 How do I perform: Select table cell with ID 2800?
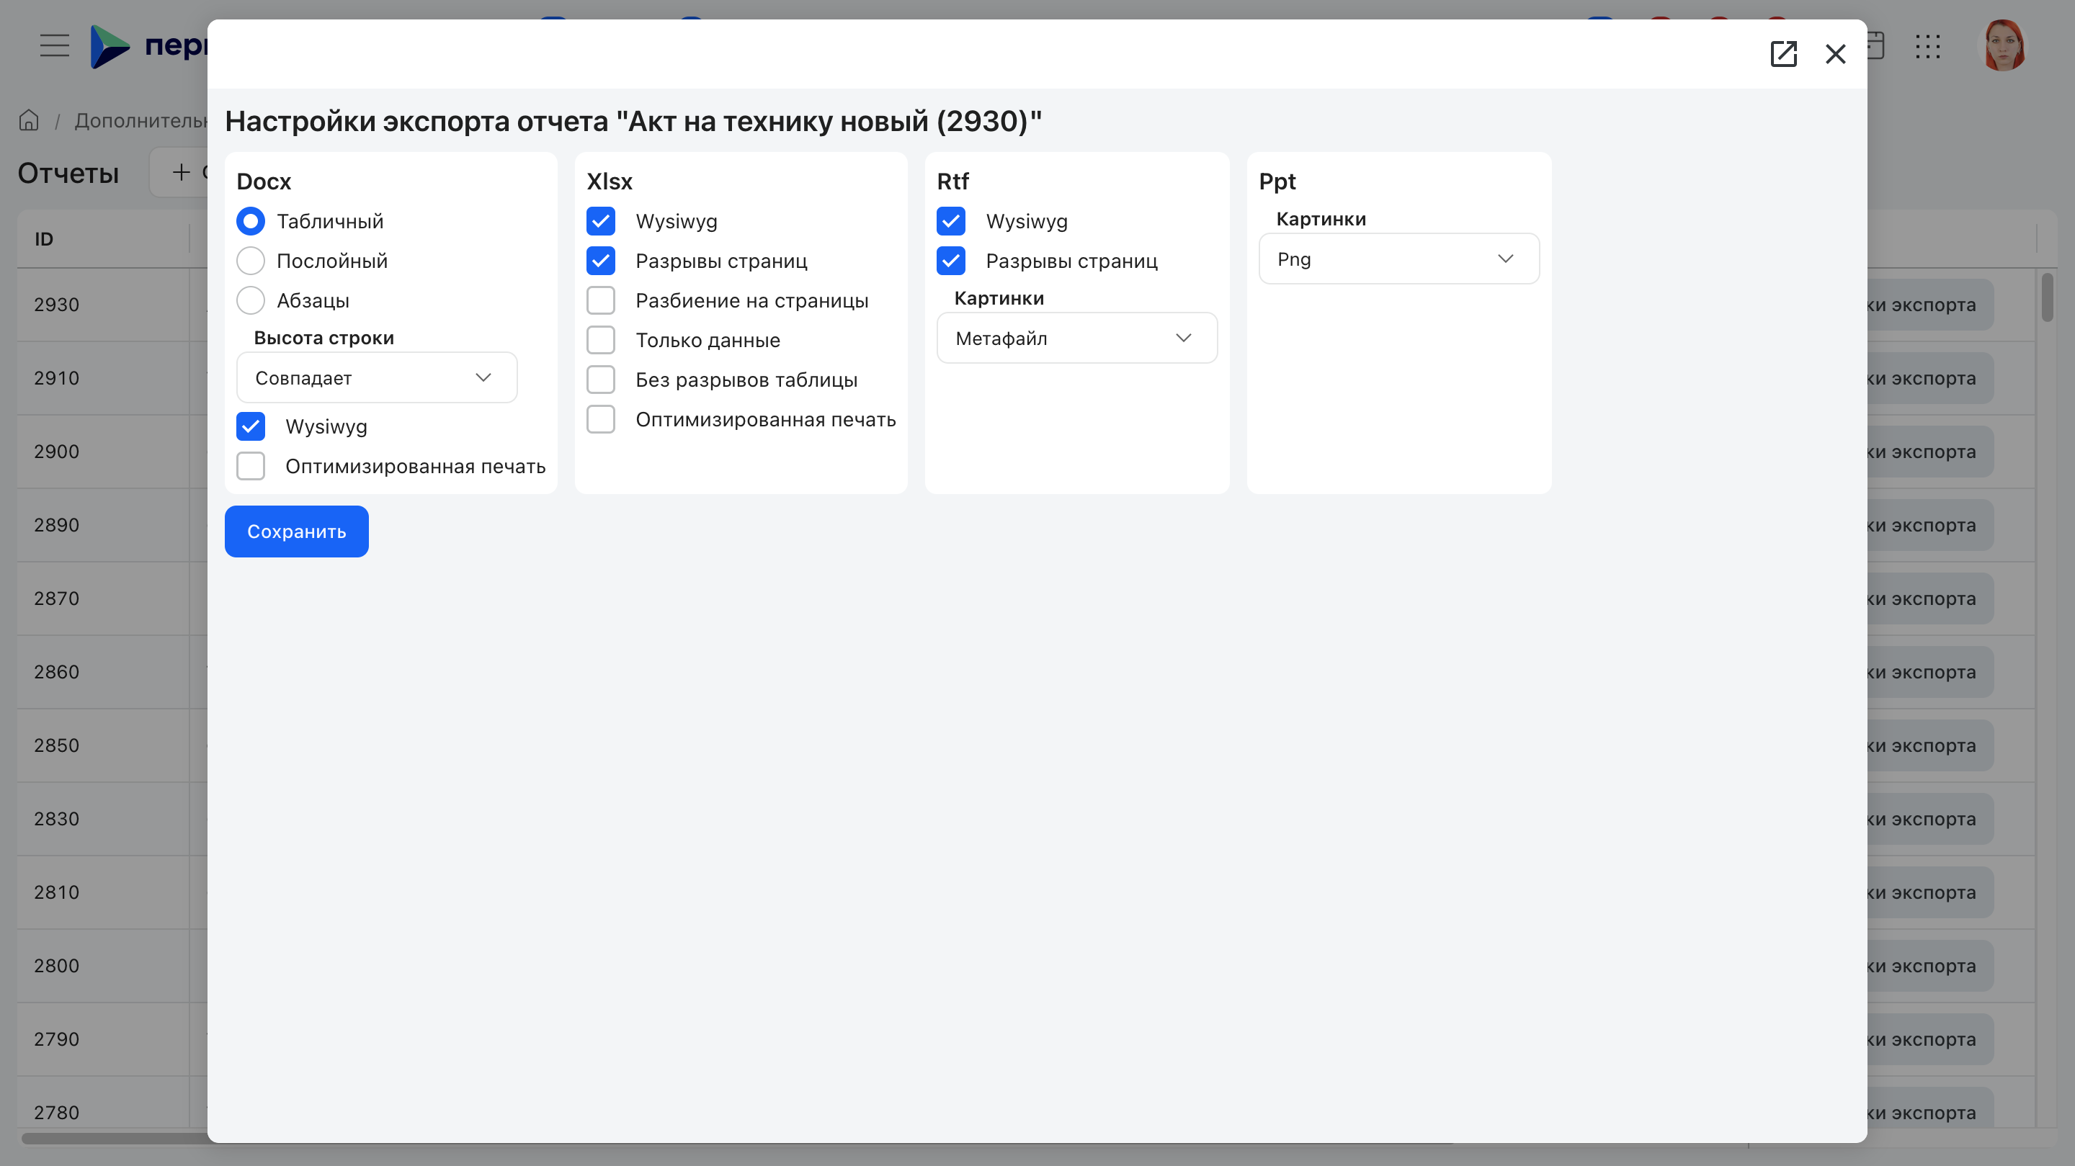click(x=103, y=966)
